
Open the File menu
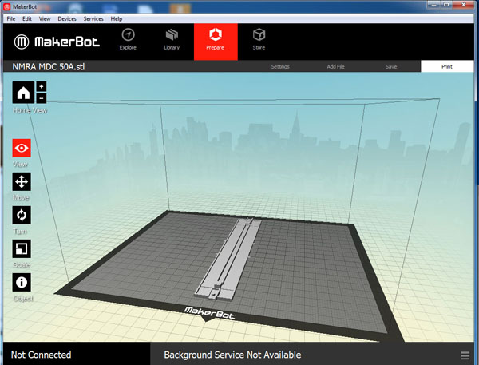[11, 18]
